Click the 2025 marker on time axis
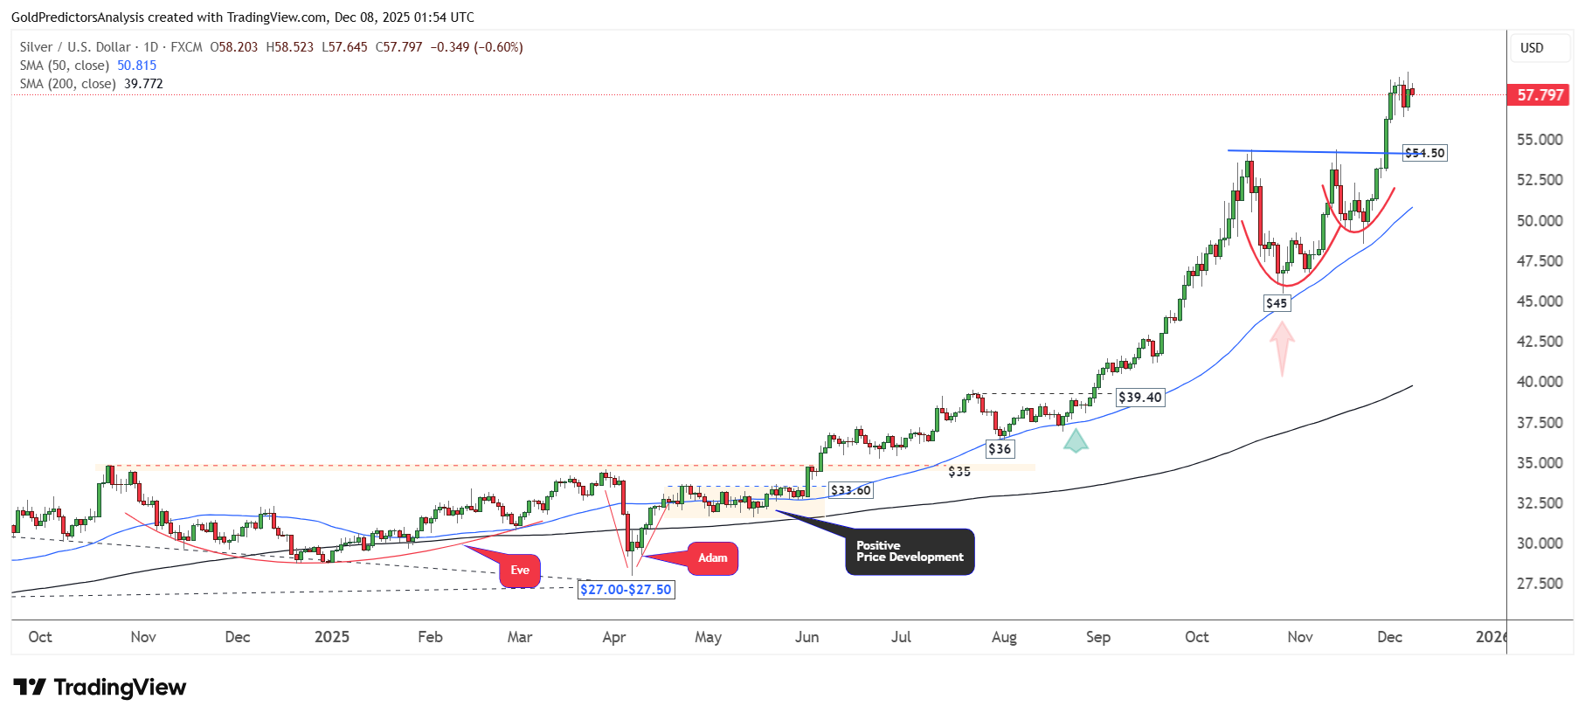Viewport: 1585px width, 720px height. click(332, 637)
